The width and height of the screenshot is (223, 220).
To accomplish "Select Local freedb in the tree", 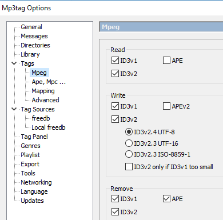I will pyautogui.click(x=49, y=127).
